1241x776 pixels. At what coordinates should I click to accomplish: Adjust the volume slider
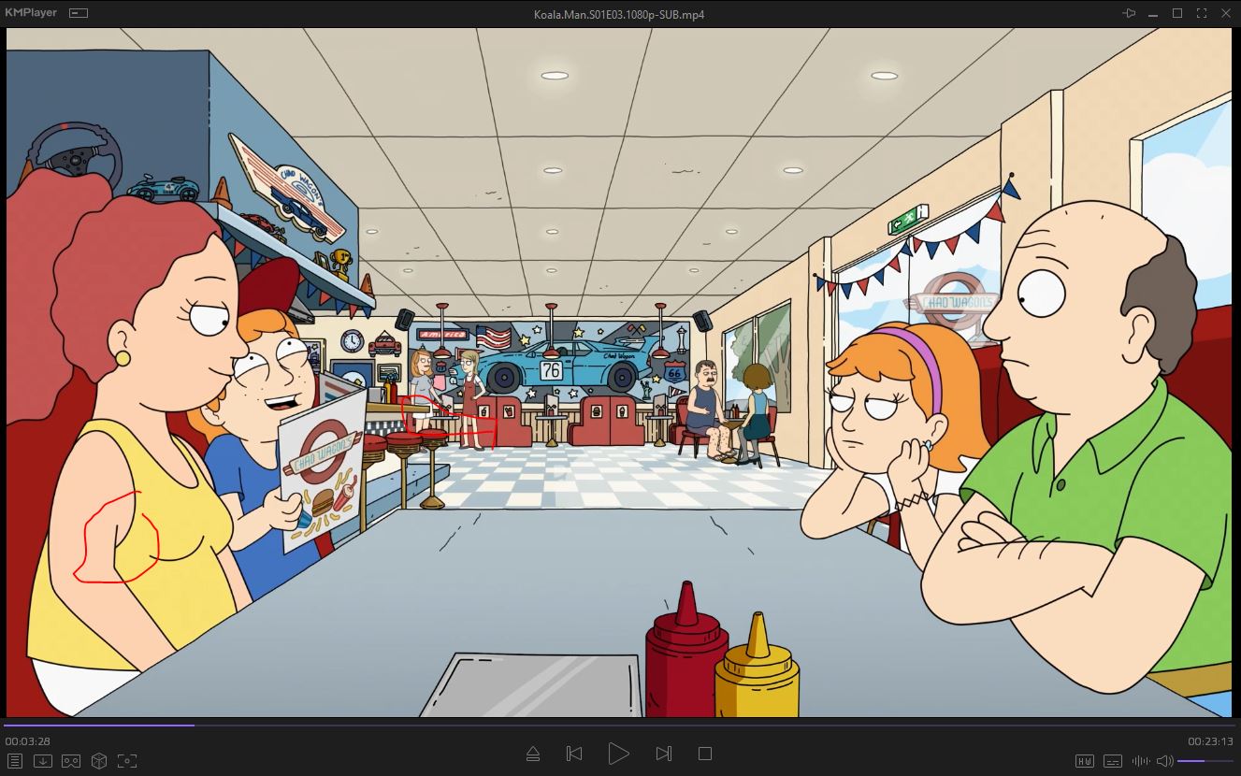(x=1205, y=761)
